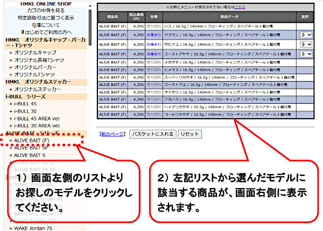This screenshot has width=323, height=231.
Task: Click the ヒメマス product data cell
Action: coord(229,70)
